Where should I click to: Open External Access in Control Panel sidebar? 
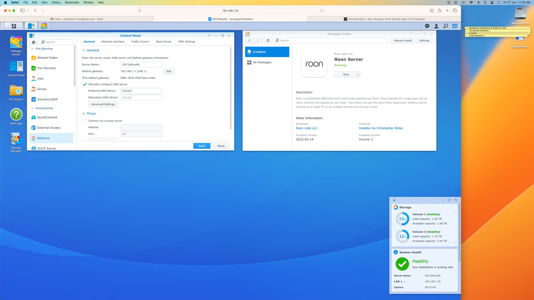pyautogui.click(x=51, y=128)
